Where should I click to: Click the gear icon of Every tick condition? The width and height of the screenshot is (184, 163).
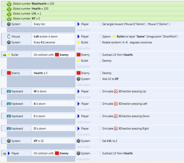pyautogui.click(x=9, y=24)
